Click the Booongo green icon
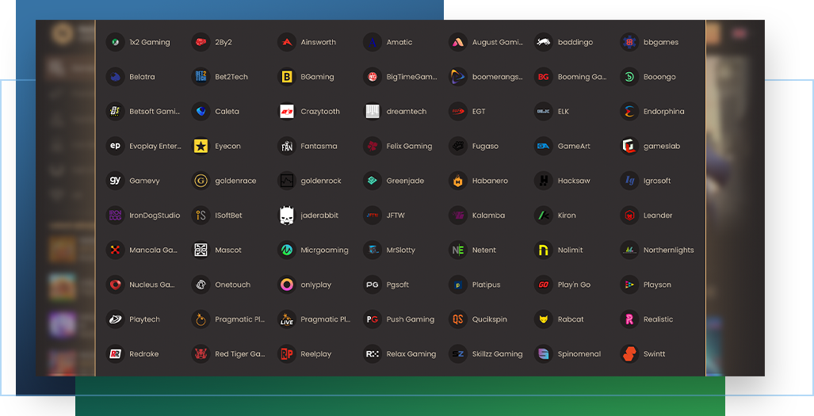The height and width of the screenshot is (416, 814). 629,77
